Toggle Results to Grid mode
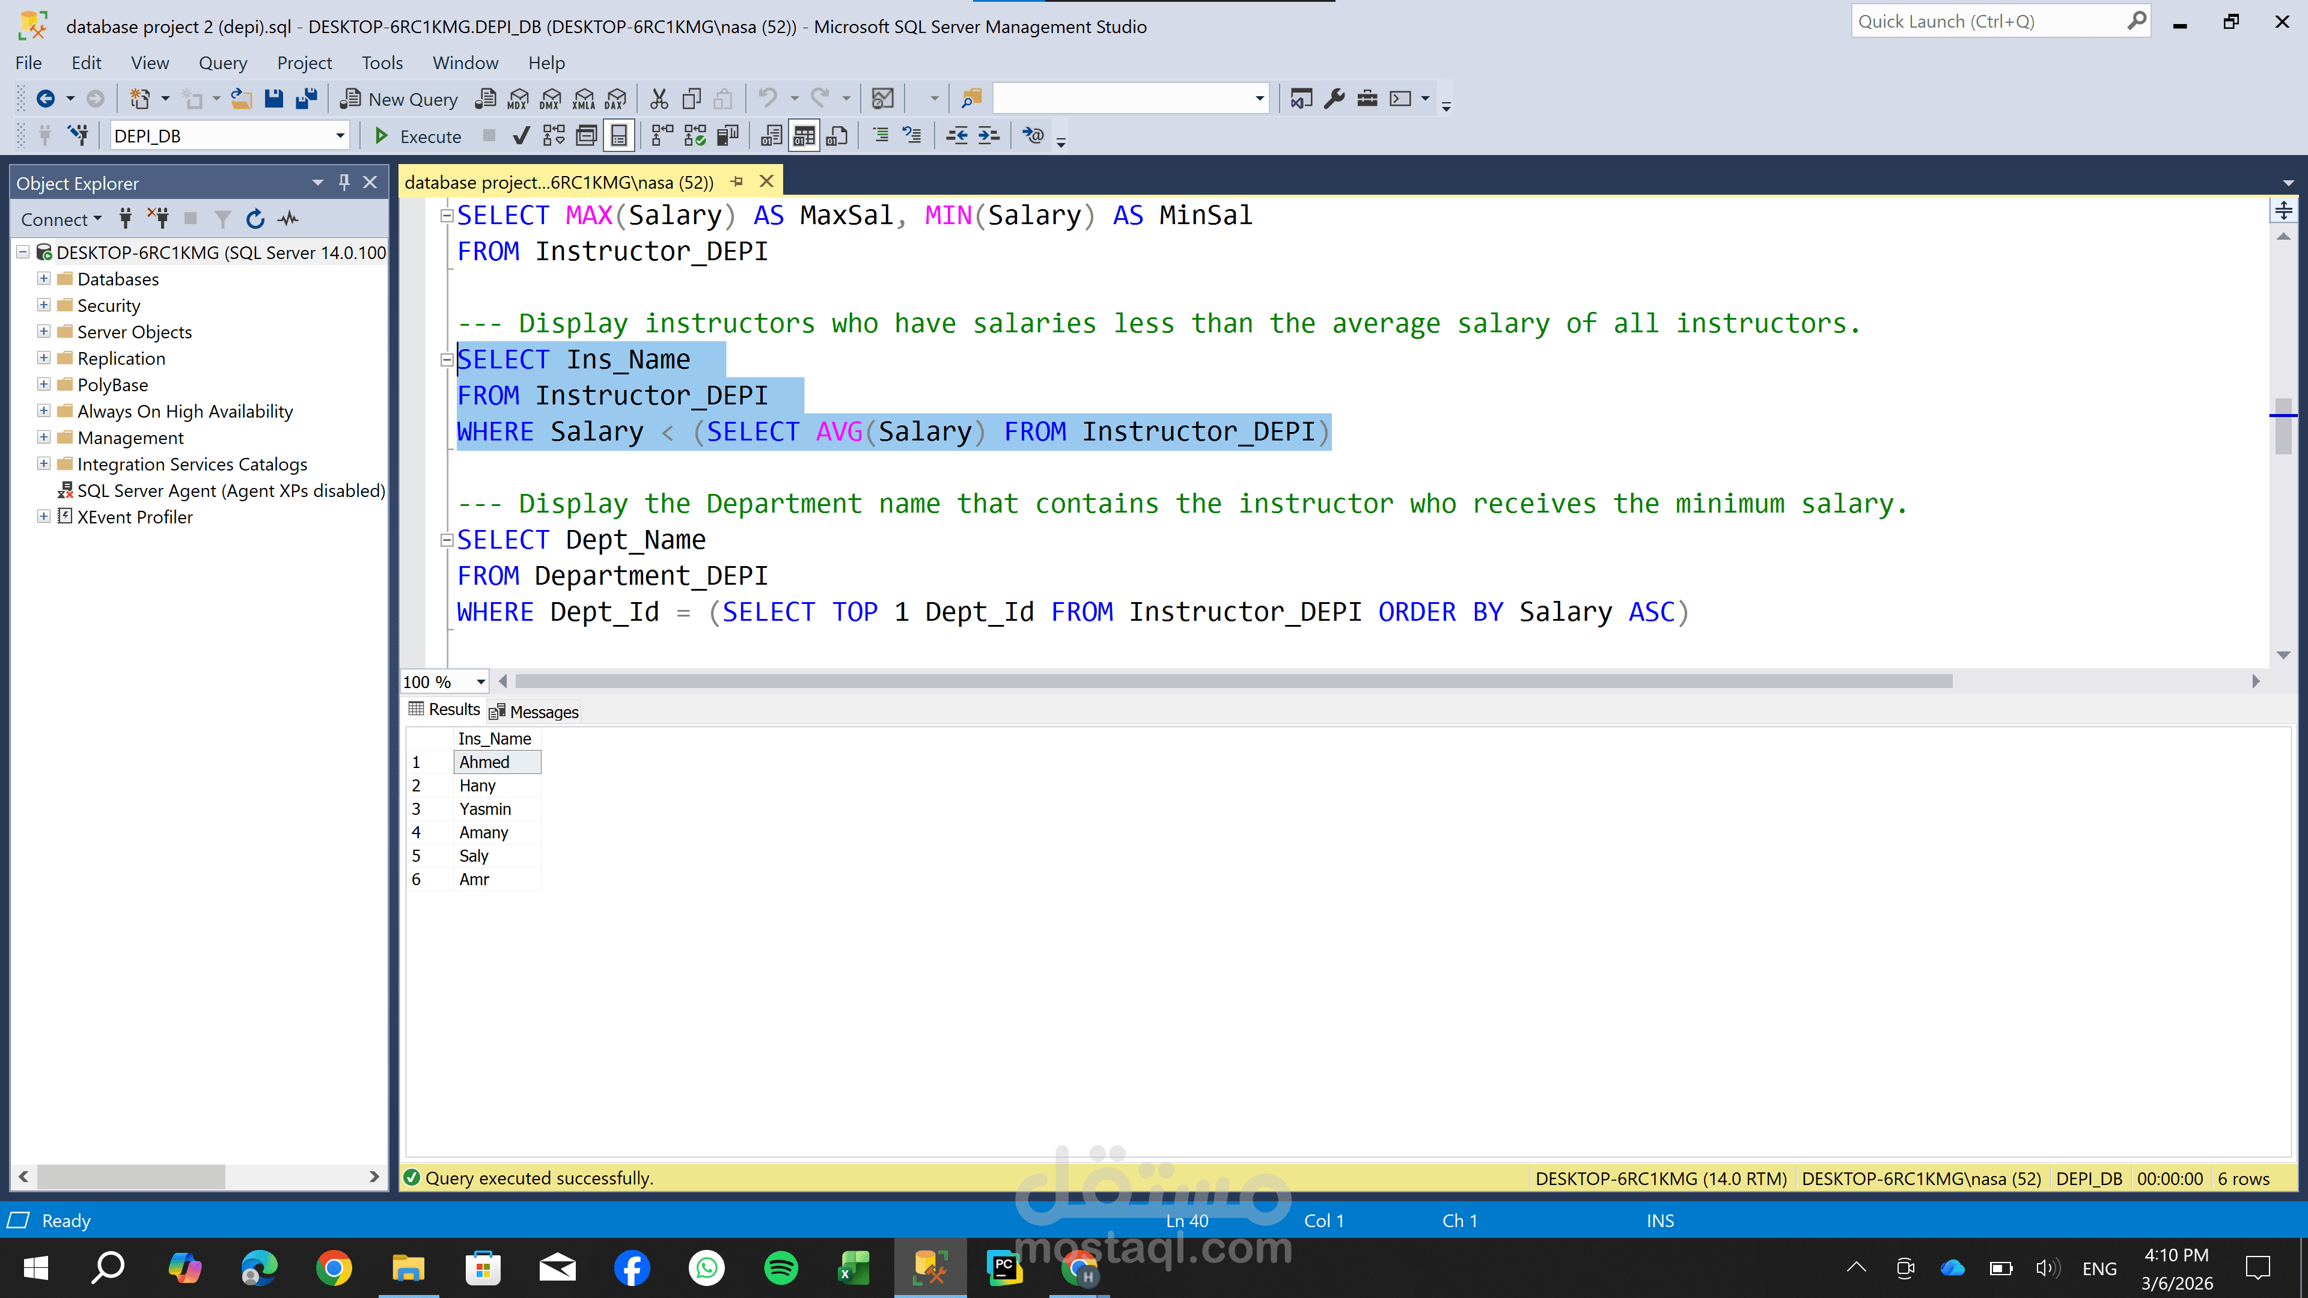 tap(804, 136)
